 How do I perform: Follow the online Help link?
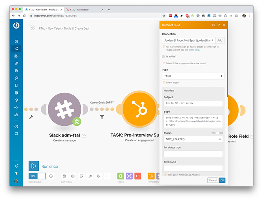[x=194, y=50]
